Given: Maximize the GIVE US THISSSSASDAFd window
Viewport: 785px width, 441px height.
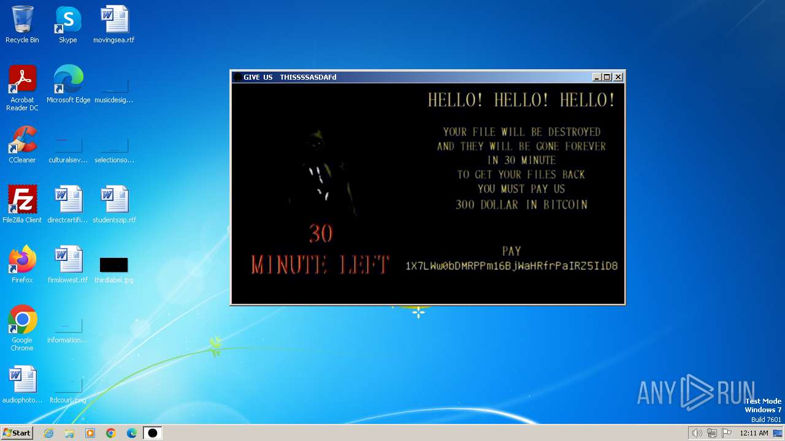Looking at the screenshot, I should point(607,77).
